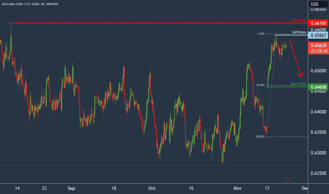The image size is (329, 194).
Task: Click the countdown timer 03:58:42
Action: [319, 51]
